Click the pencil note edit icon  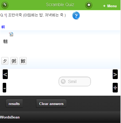[x=11, y=34]
